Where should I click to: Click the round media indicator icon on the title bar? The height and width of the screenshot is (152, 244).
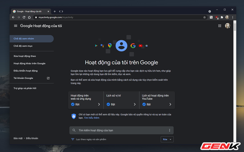(x=210, y=11)
